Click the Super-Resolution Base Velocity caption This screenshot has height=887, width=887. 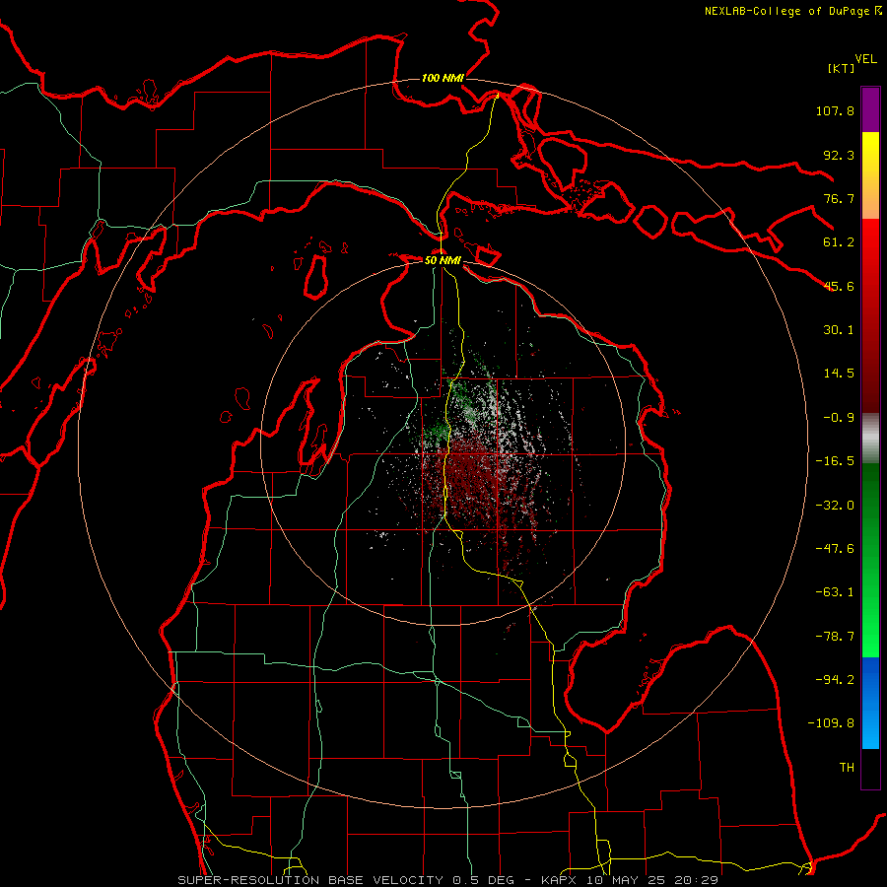(x=448, y=880)
